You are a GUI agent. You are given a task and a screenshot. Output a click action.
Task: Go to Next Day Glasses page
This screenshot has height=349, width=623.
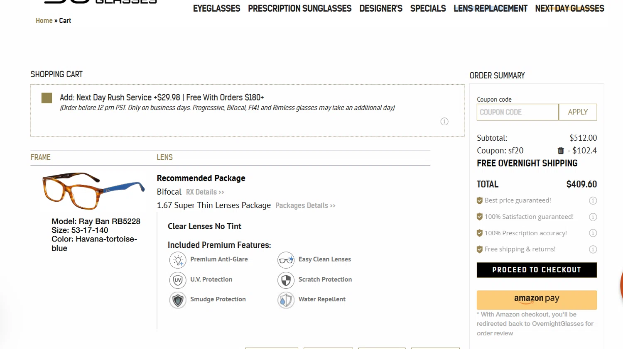click(569, 8)
